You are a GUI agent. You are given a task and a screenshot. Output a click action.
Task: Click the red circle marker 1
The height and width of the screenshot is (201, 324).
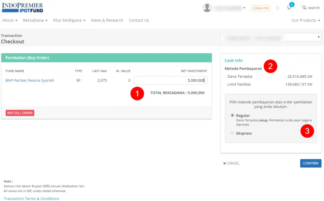coord(137,94)
